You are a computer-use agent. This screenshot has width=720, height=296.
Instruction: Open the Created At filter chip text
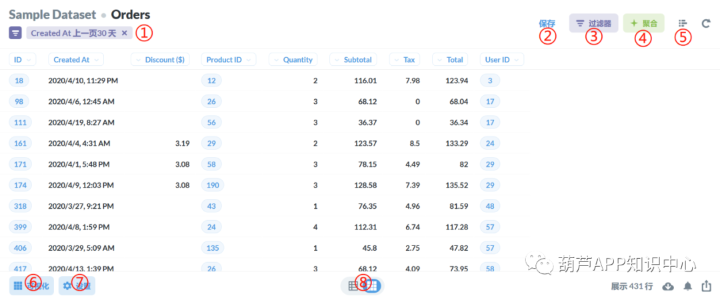73,33
